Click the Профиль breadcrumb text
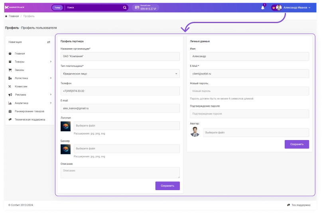Image resolution: width=325 pixels, height=214 pixels. tap(29, 16)
